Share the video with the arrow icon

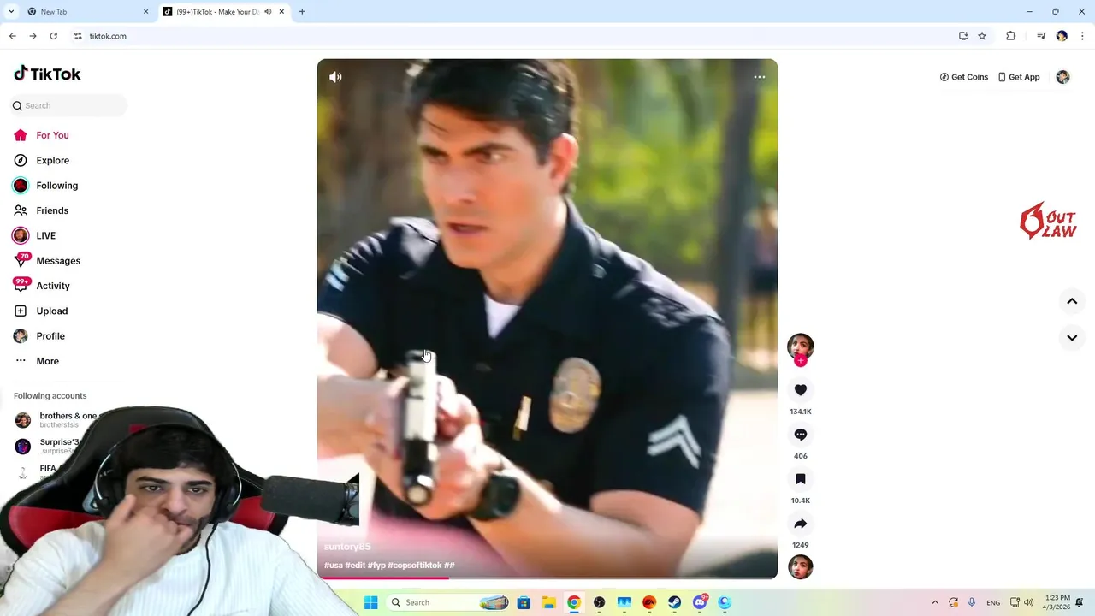pyautogui.click(x=801, y=524)
